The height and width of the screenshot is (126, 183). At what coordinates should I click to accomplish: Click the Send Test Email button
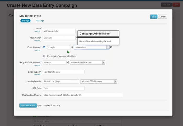pos(28,106)
